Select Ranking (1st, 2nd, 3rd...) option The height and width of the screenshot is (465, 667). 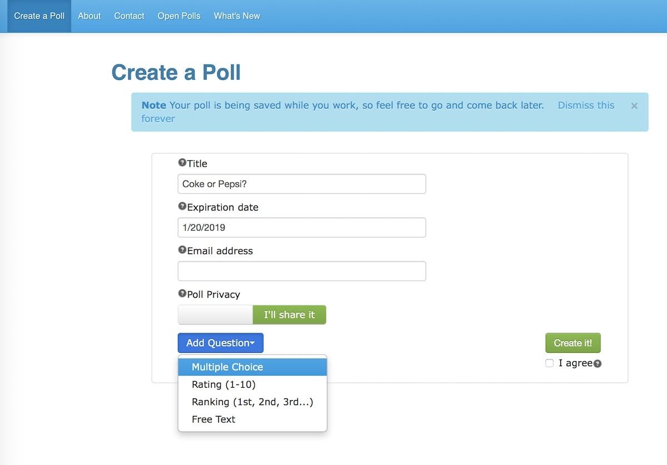(x=252, y=402)
